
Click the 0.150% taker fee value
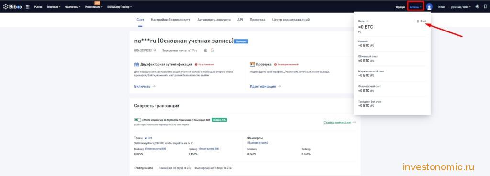point(193,154)
